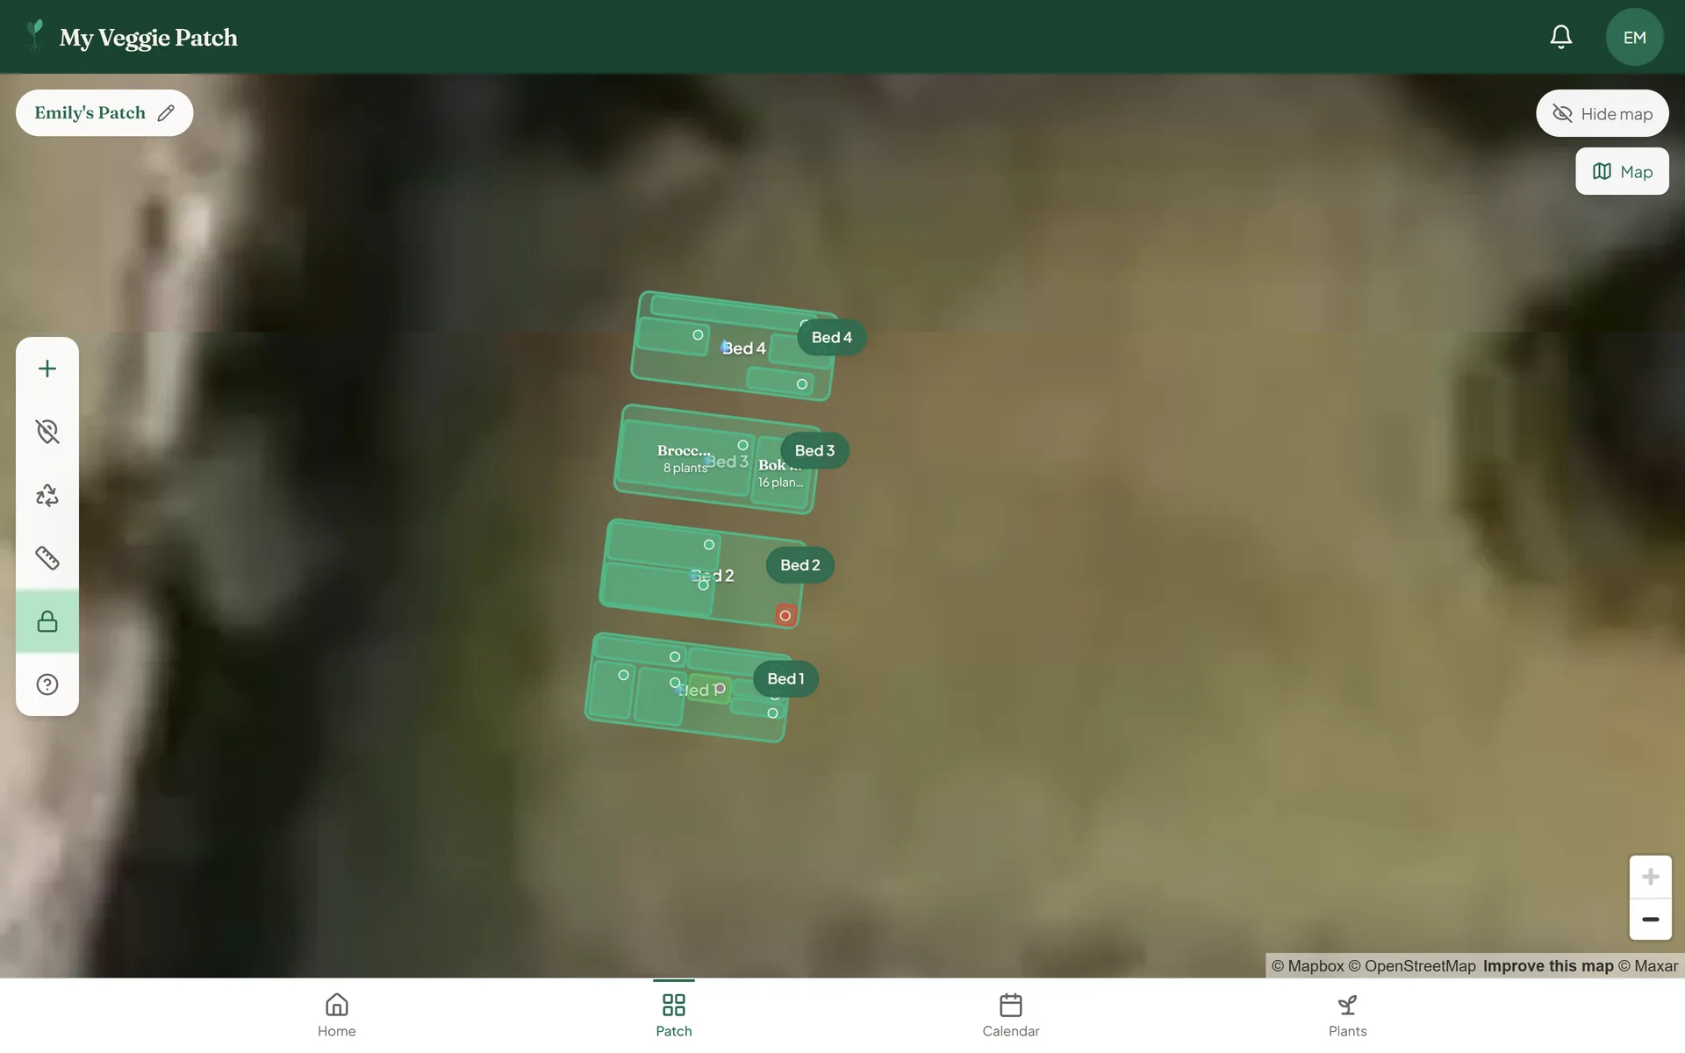
Task: Open the EM profile avatar
Action: tap(1634, 37)
